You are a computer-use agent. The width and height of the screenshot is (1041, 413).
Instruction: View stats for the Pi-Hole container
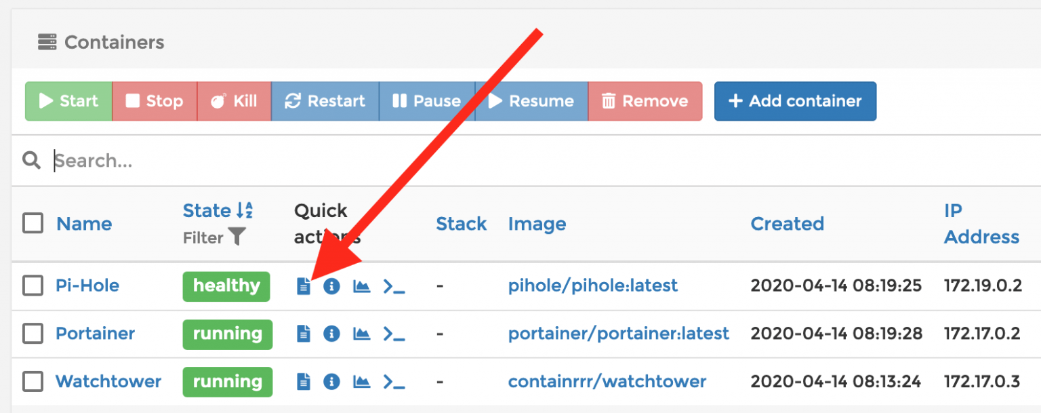361,286
